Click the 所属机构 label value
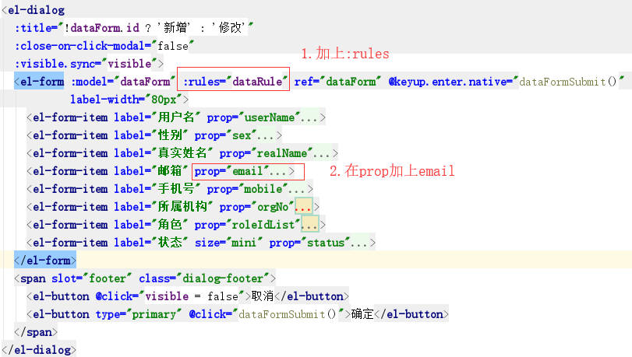 pos(182,207)
